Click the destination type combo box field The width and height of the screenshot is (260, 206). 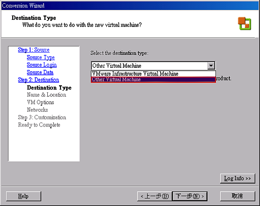pos(153,66)
